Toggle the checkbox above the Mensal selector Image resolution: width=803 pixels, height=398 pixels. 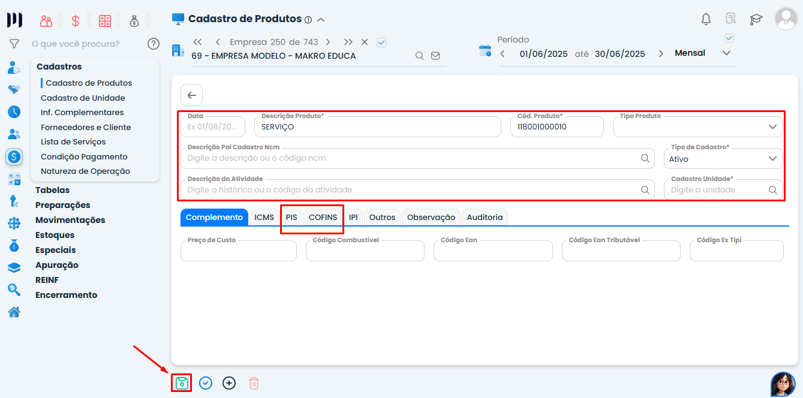click(729, 38)
